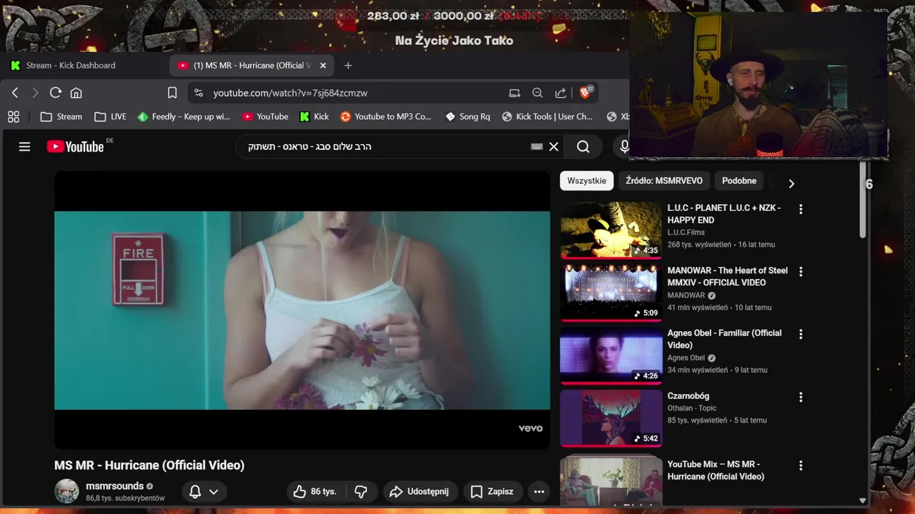Open the YouTube hamburger guide menu
The image size is (915, 514).
tap(24, 146)
